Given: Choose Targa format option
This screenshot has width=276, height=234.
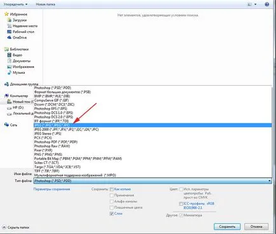Looking at the screenshot, I should tap(153, 167).
